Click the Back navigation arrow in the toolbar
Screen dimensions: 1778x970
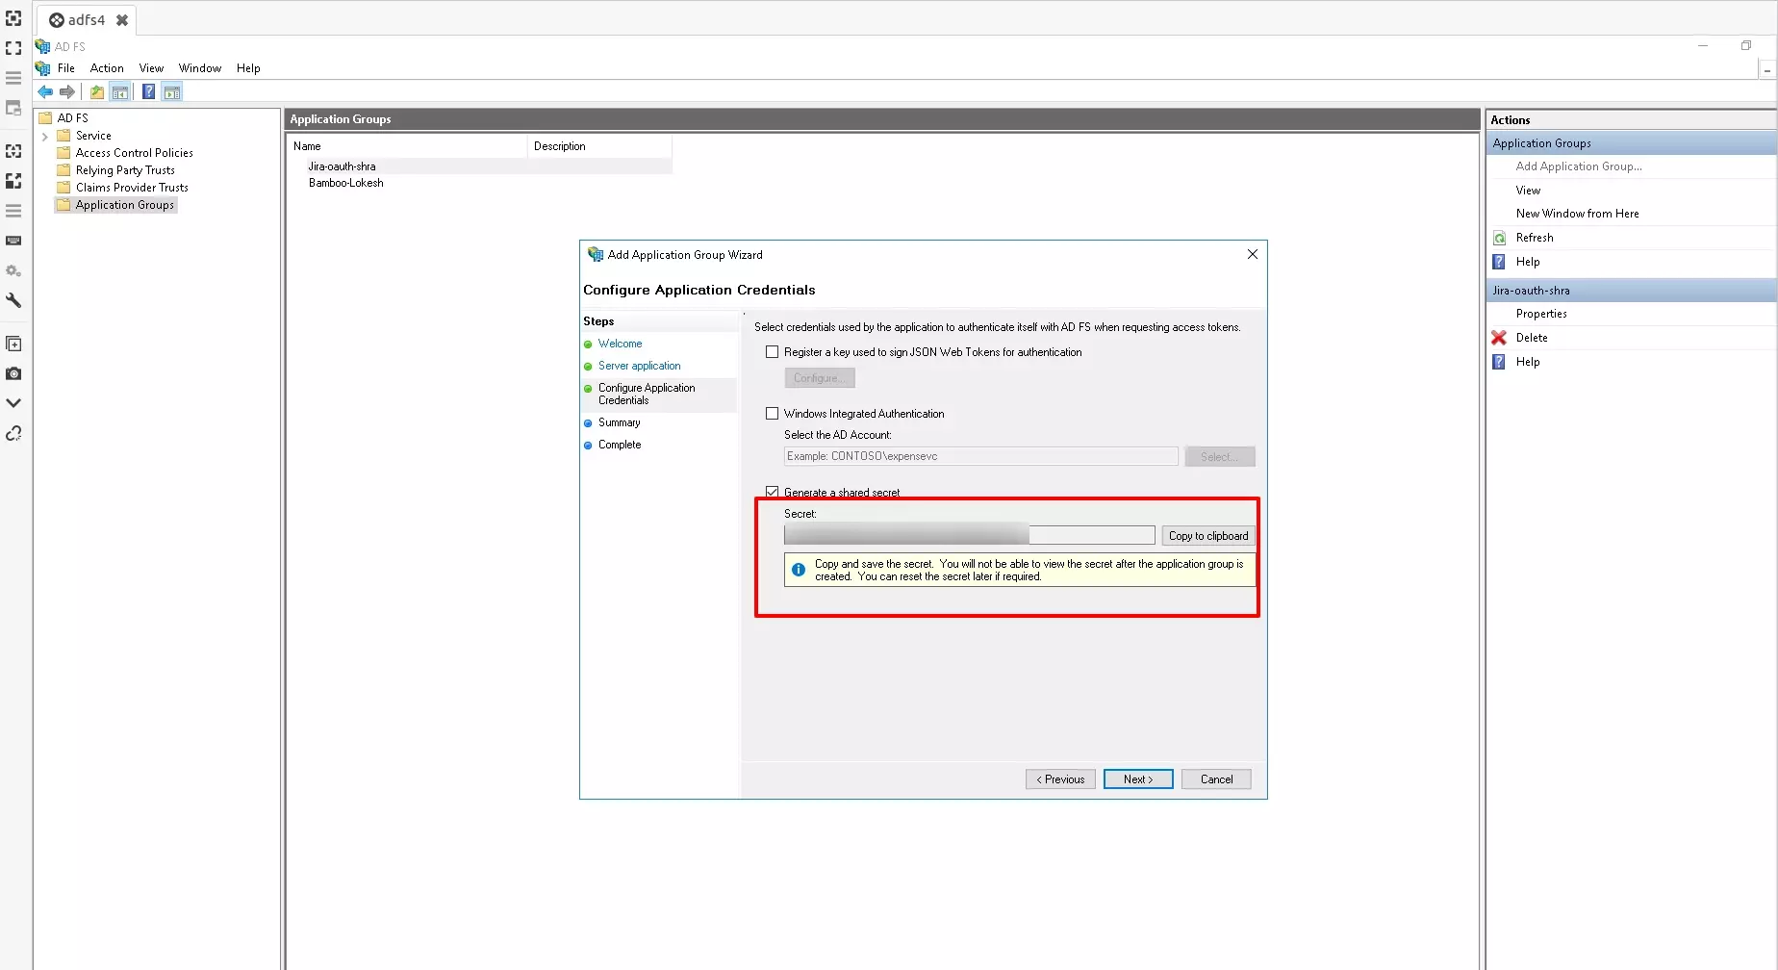tap(44, 91)
